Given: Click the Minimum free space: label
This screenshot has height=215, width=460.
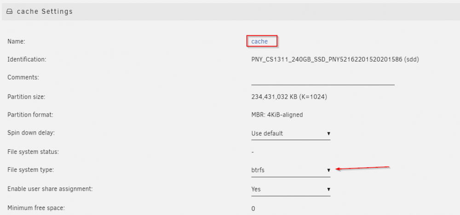Looking at the screenshot, I should point(36,208).
